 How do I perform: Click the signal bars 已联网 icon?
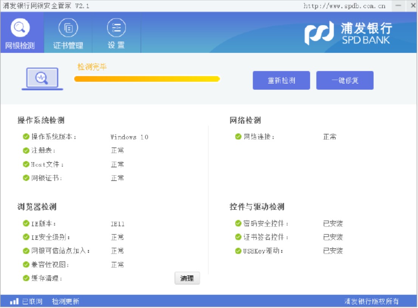[x=14, y=301]
